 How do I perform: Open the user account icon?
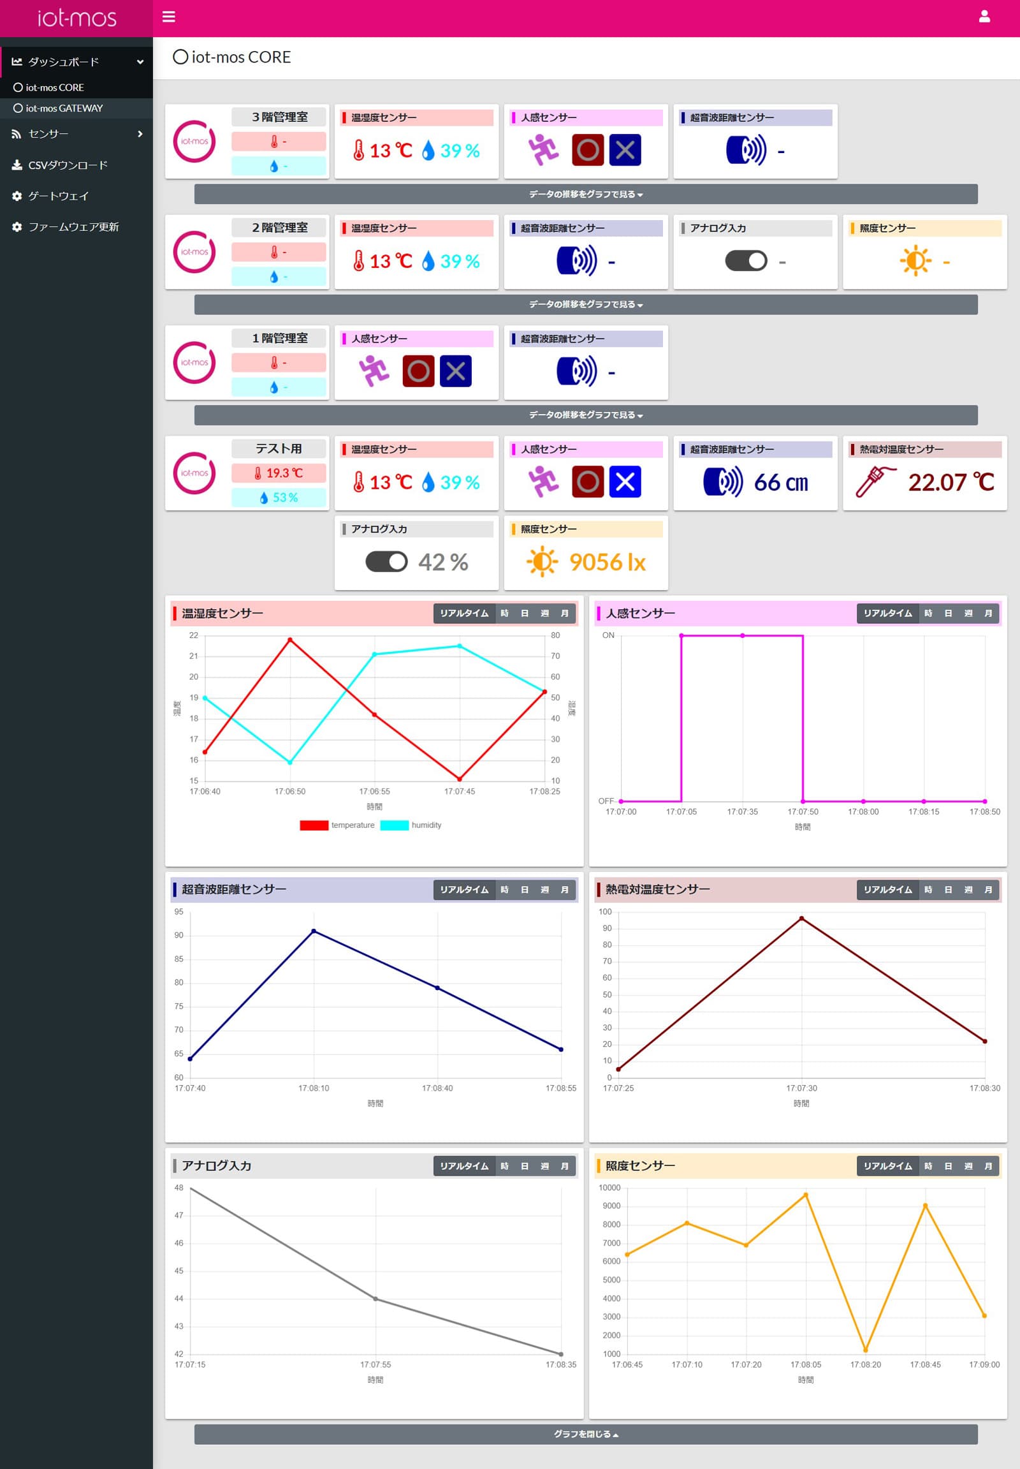coord(984,17)
